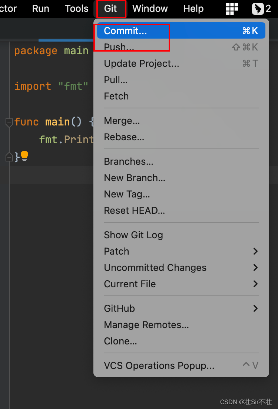Open the Tools menu in menu bar
This screenshot has width=278, height=409.
click(x=77, y=9)
